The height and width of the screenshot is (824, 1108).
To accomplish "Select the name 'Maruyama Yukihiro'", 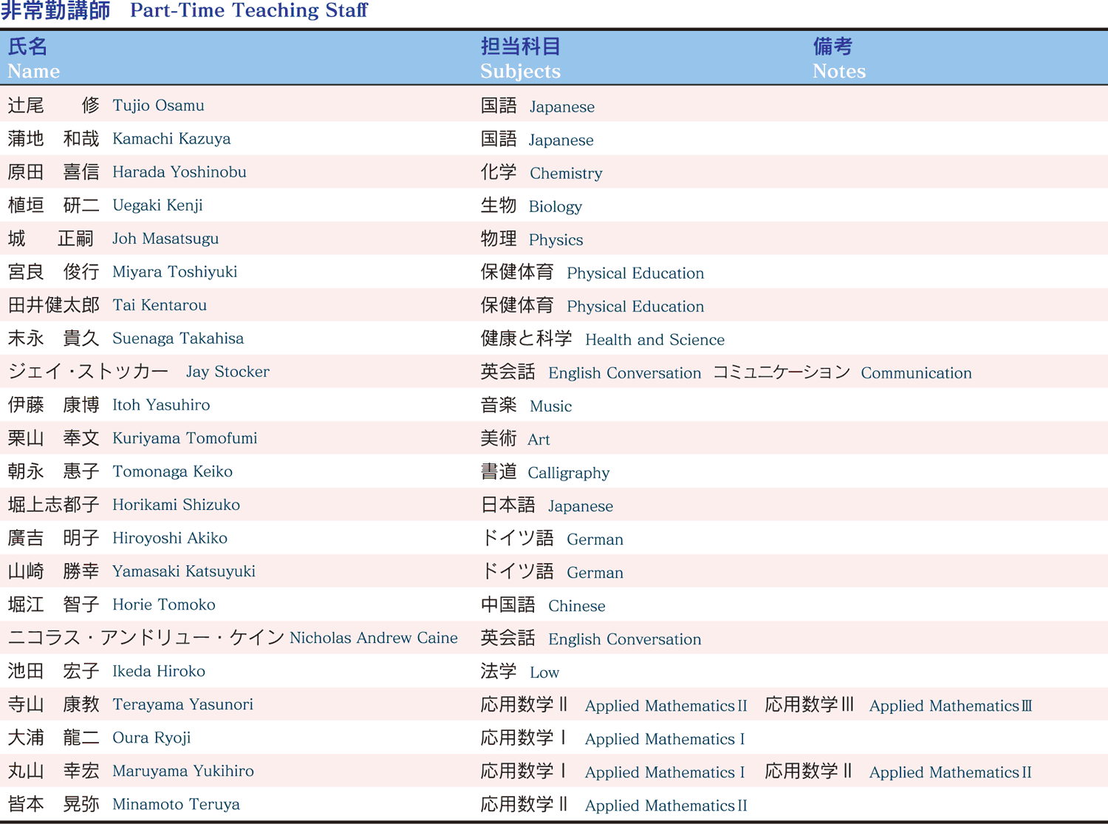I will point(183,770).
